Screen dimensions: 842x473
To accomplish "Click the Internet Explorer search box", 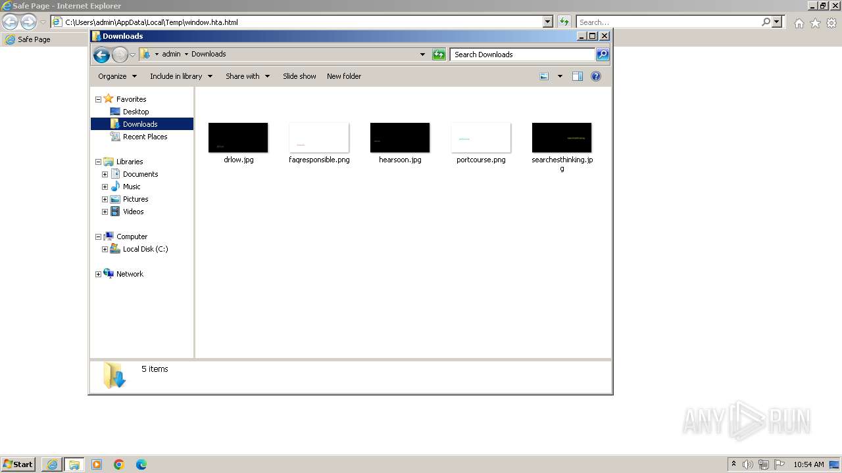I will [x=669, y=22].
